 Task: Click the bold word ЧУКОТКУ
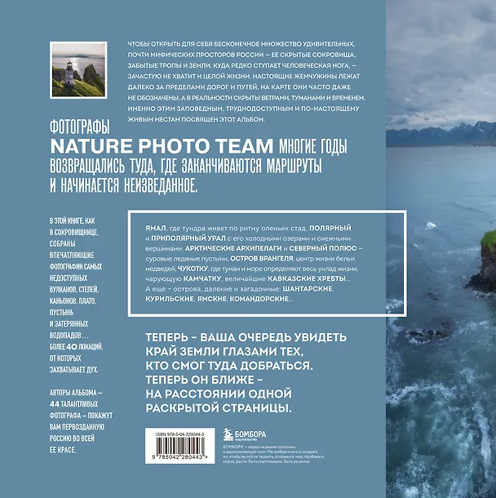193,269
